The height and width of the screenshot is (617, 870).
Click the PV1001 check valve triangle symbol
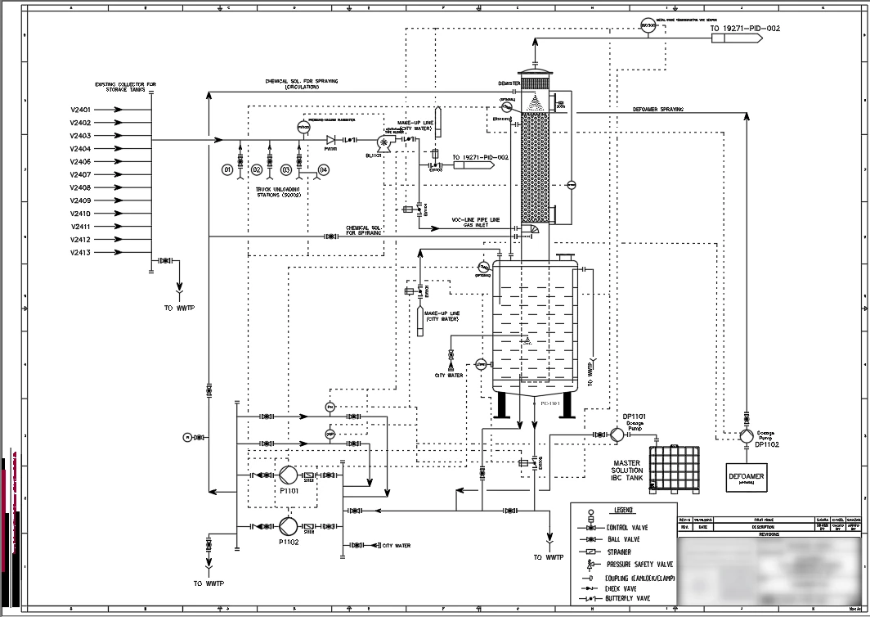331,140
